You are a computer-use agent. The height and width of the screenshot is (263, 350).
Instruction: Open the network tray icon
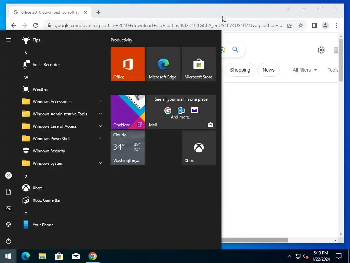click(x=298, y=256)
